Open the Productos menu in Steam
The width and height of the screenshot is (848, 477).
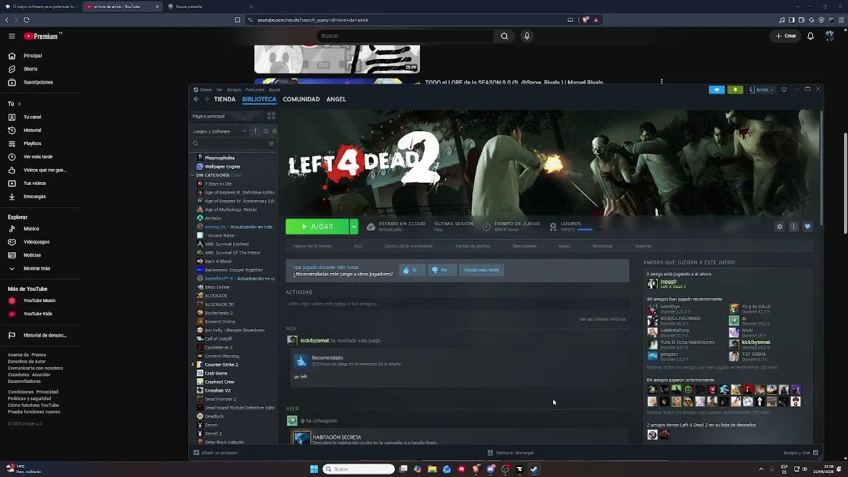point(254,89)
